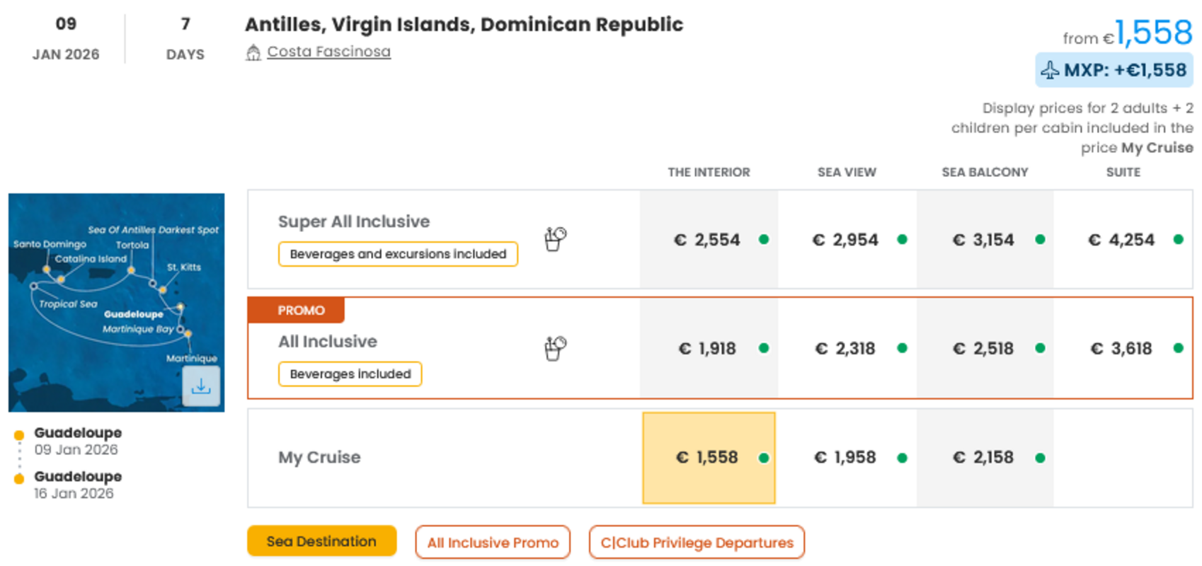This screenshot has width=1202, height=566.
Task: Click the MXP flight price badge
Action: tap(1114, 70)
